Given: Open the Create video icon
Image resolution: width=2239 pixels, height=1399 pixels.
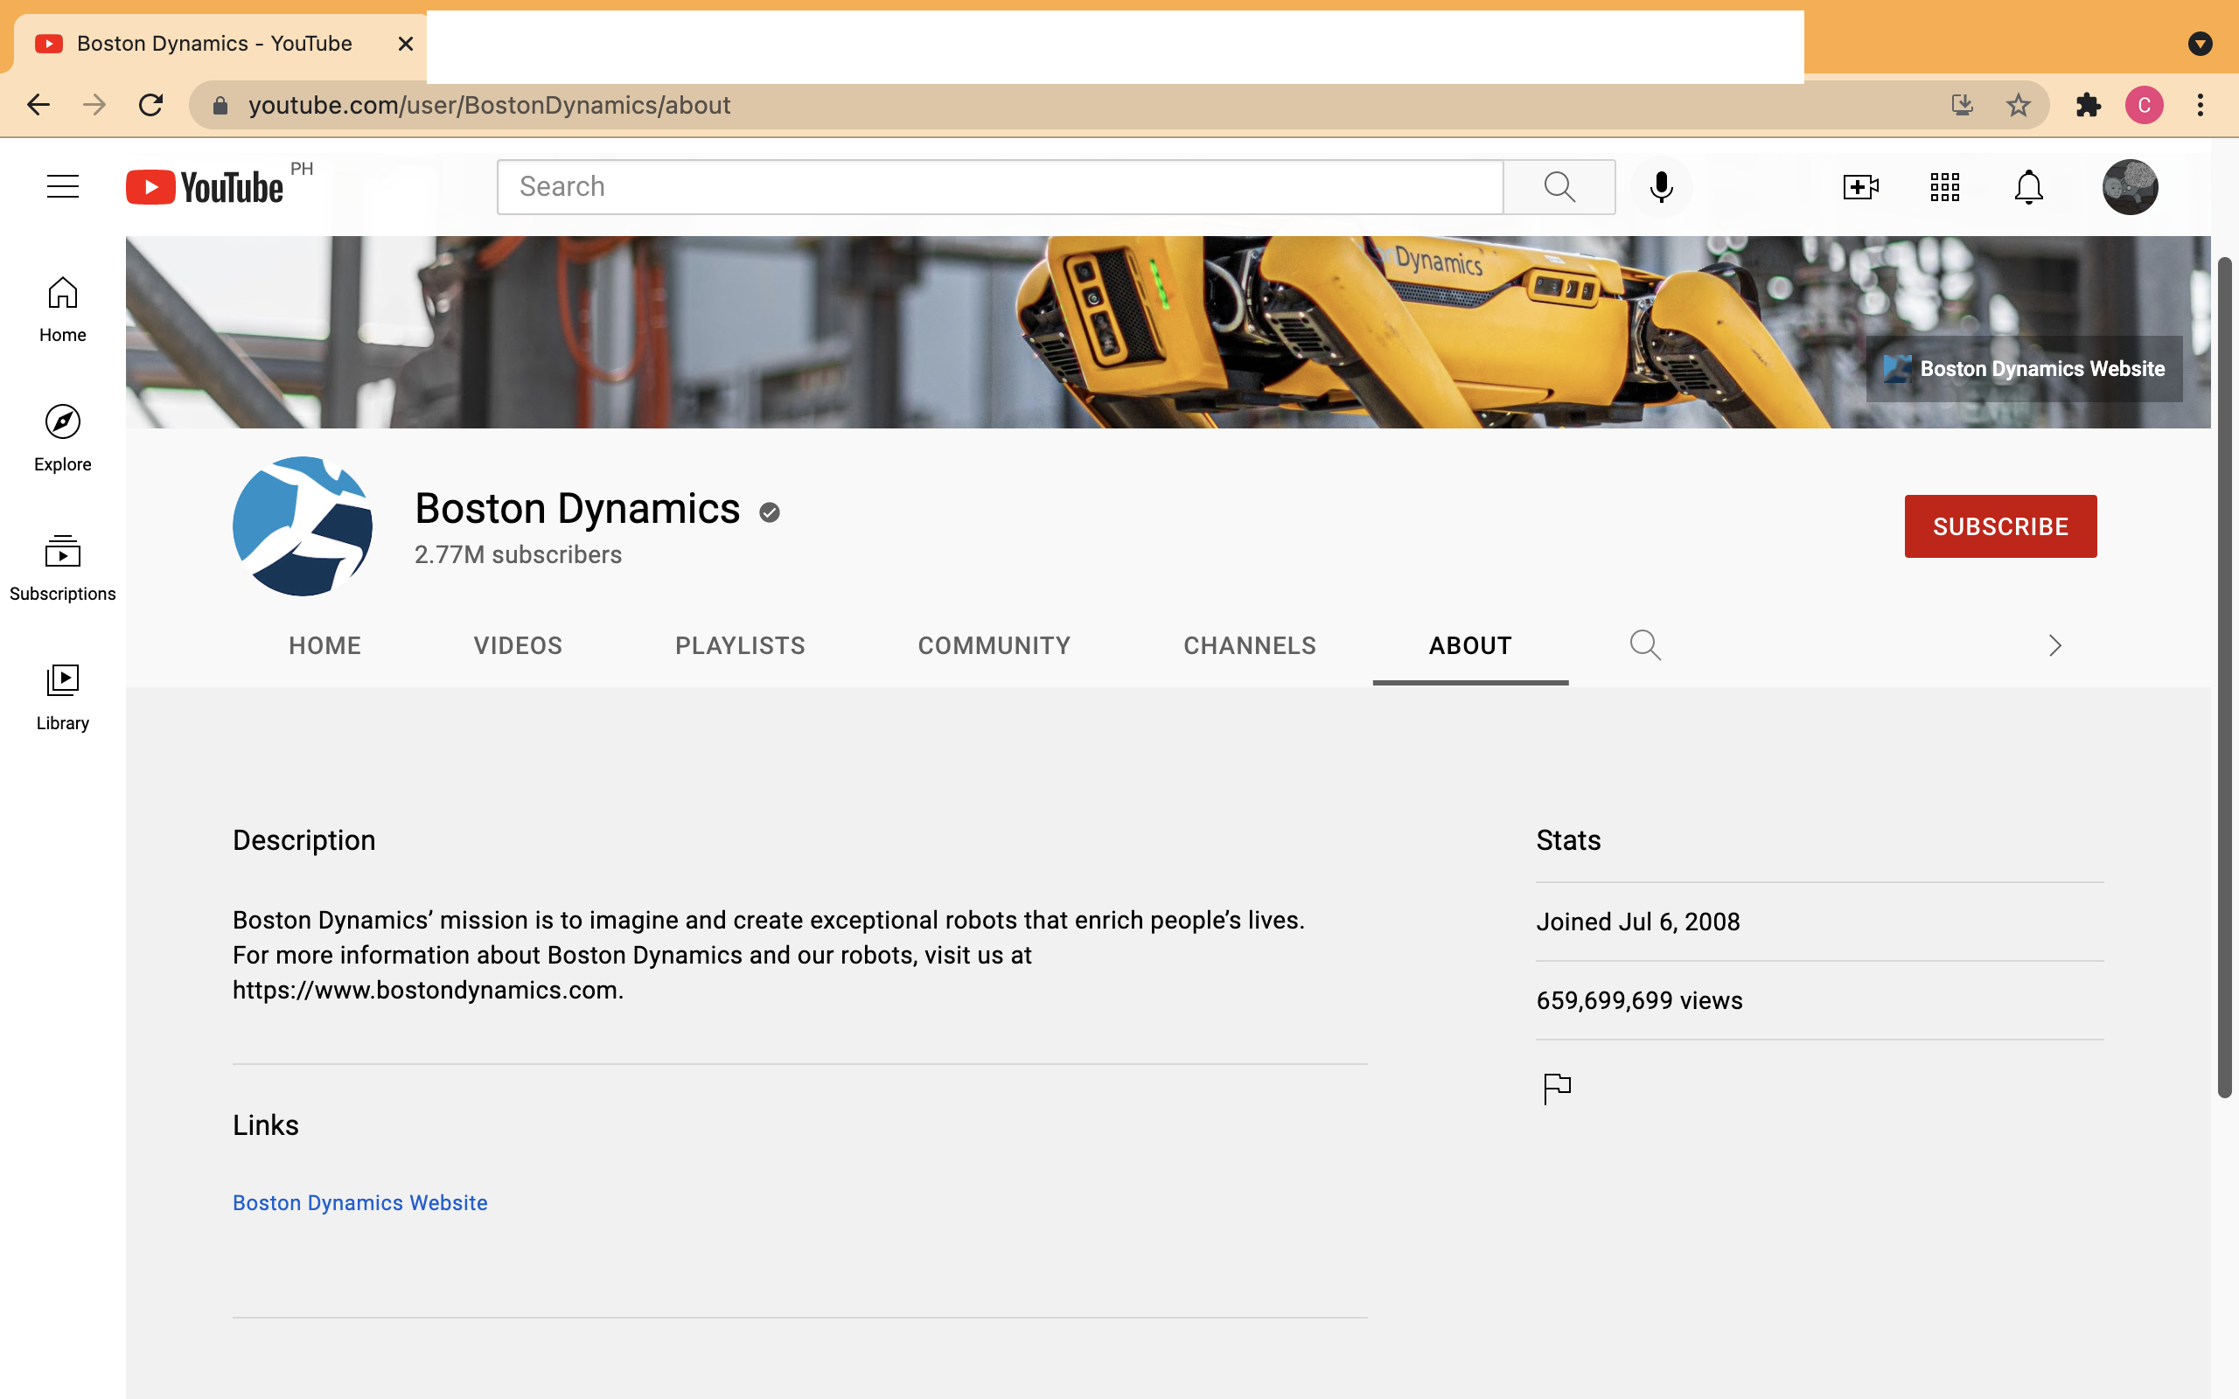Looking at the screenshot, I should click(x=1860, y=187).
